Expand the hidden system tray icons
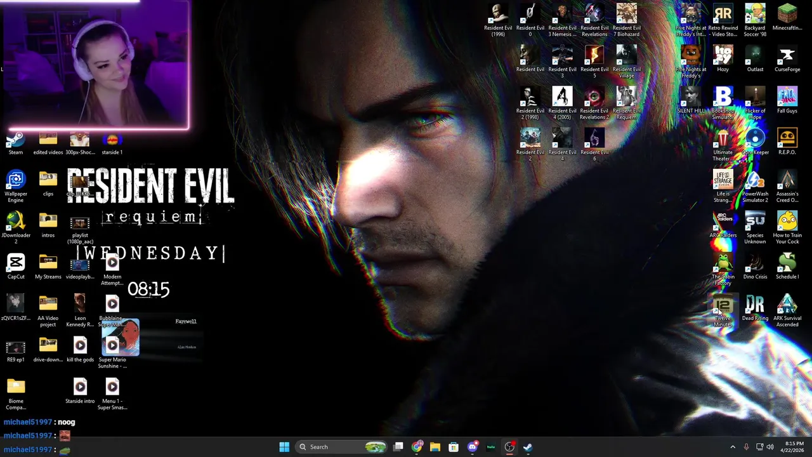 pyautogui.click(x=733, y=447)
